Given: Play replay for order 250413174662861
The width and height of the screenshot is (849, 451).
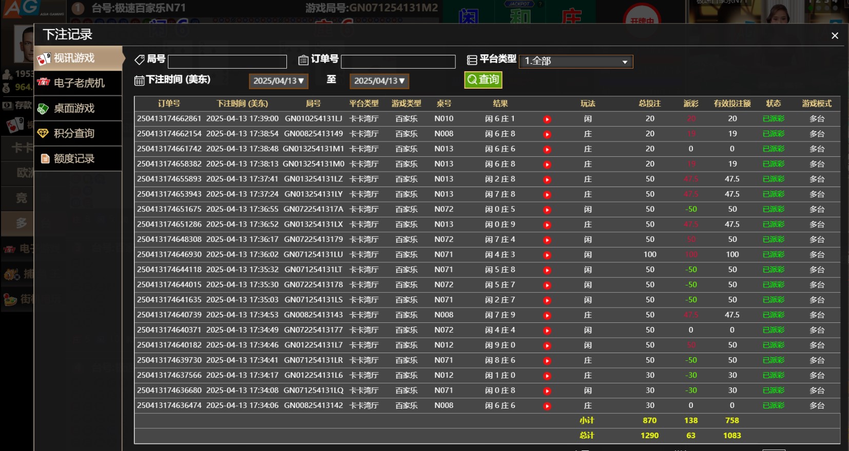Looking at the screenshot, I should coord(547,119).
